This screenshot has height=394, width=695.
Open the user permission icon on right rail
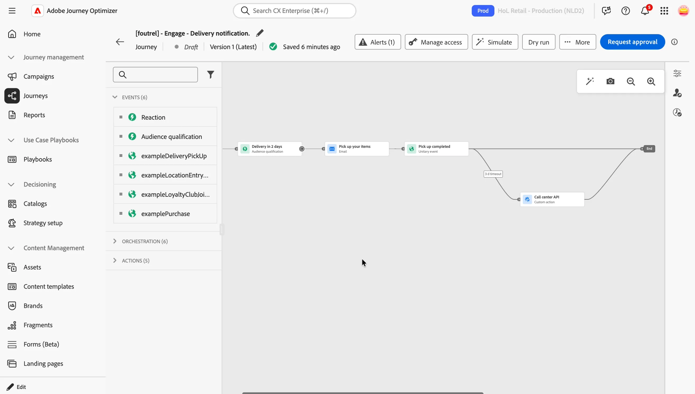tap(677, 93)
